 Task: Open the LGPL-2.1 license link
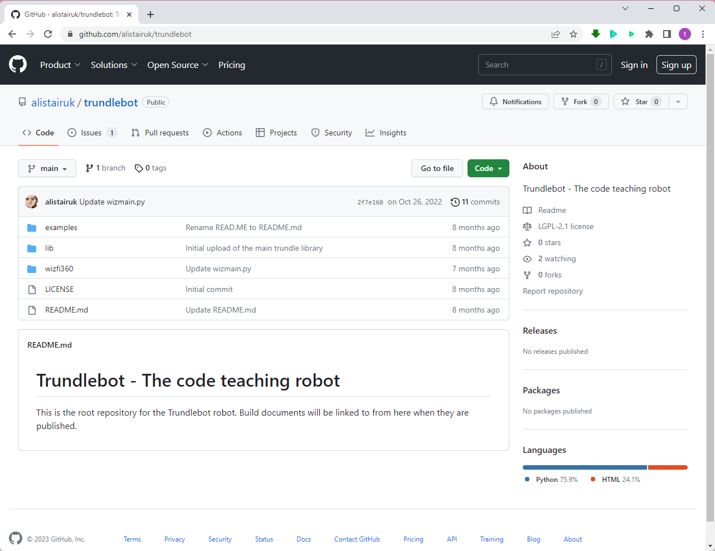coord(566,226)
